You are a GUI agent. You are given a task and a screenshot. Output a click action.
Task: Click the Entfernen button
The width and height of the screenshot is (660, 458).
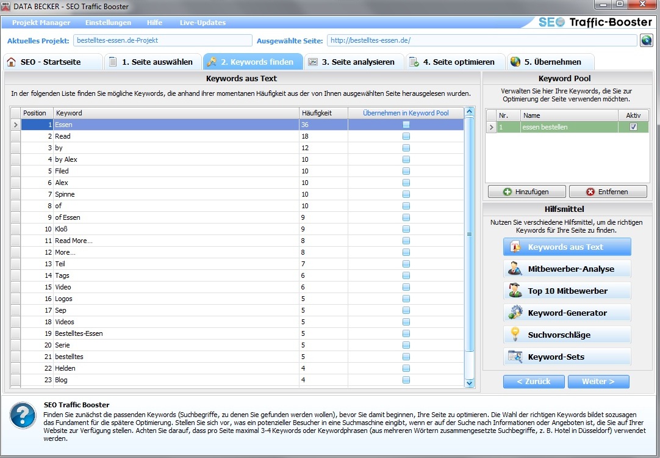(608, 192)
